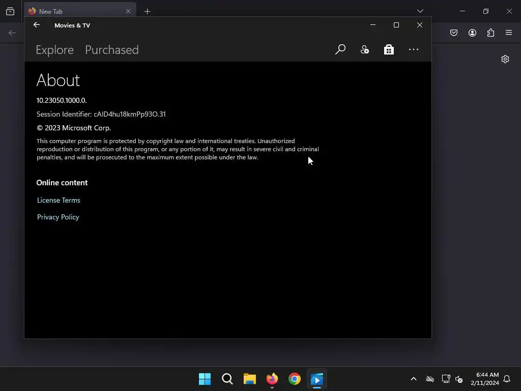Open the Firefox account icon

[x=472, y=33]
